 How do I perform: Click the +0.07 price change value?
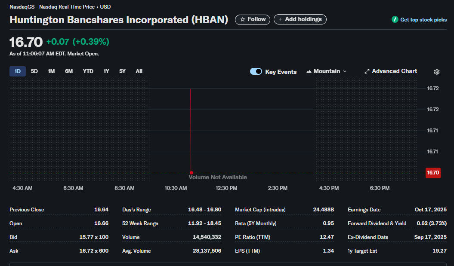click(x=58, y=42)
